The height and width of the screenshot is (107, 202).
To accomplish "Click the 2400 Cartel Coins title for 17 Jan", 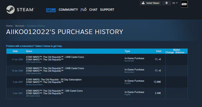I will point(55,57).
